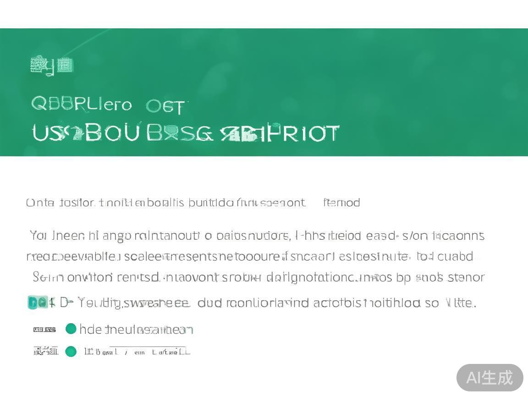Click the paragraph line ending with "stenor"
Screen dimensions: 528x396
(258, 277)
